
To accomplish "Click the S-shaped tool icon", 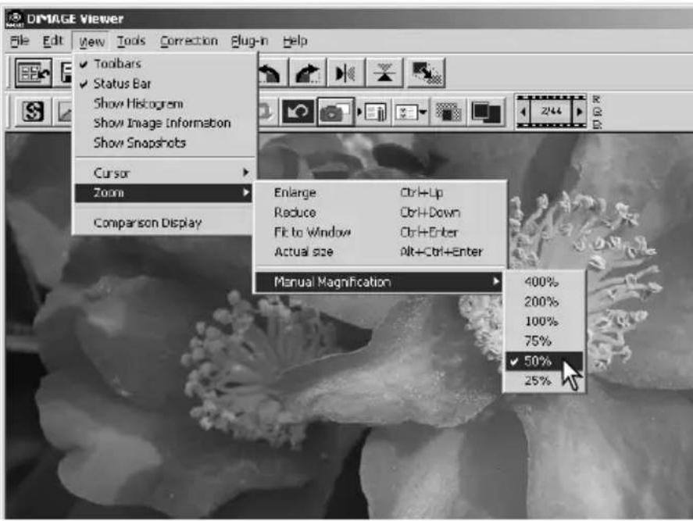I will point(33,111).
